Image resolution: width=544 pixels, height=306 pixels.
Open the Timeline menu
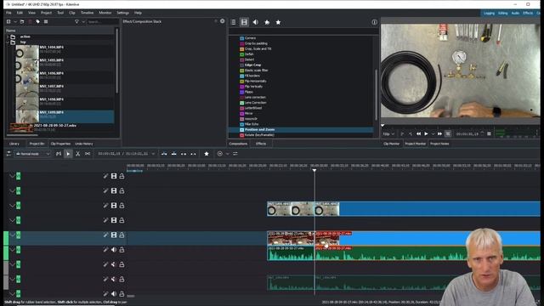pos(87,13)
